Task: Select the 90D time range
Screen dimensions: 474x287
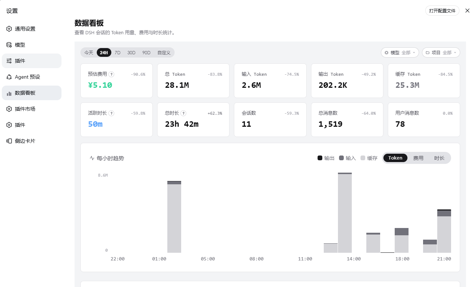Action: pos(146,52)
